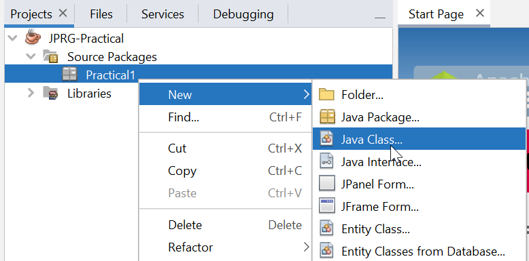The height and width of the screenshot is (261, 529).
Task: Click the Java Interface file icon
Action: [326, 161]
